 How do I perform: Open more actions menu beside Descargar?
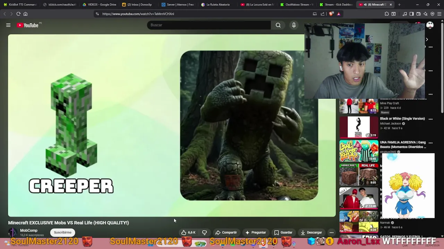[332, 232]
